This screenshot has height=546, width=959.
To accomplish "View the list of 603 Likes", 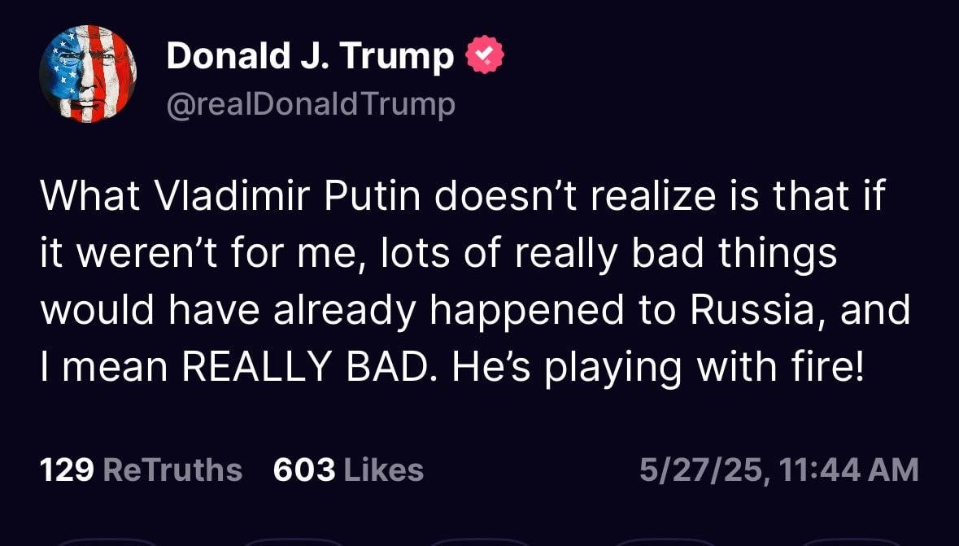I will (349, 470).
